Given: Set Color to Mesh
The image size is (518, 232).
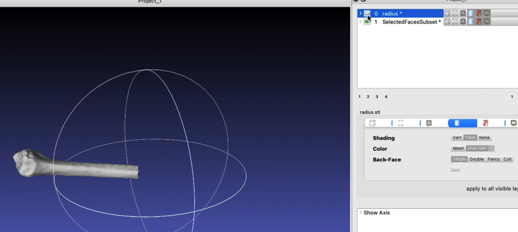Looking at the screenshot, I should (458, 148).
